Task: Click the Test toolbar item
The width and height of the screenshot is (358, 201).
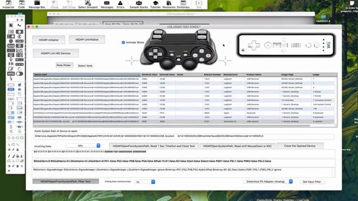Action: tap(199, 4)
